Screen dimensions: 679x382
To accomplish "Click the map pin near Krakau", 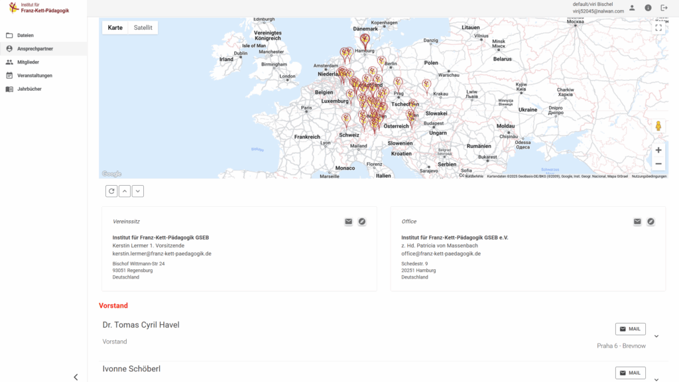I will click(x=426, y=86).
